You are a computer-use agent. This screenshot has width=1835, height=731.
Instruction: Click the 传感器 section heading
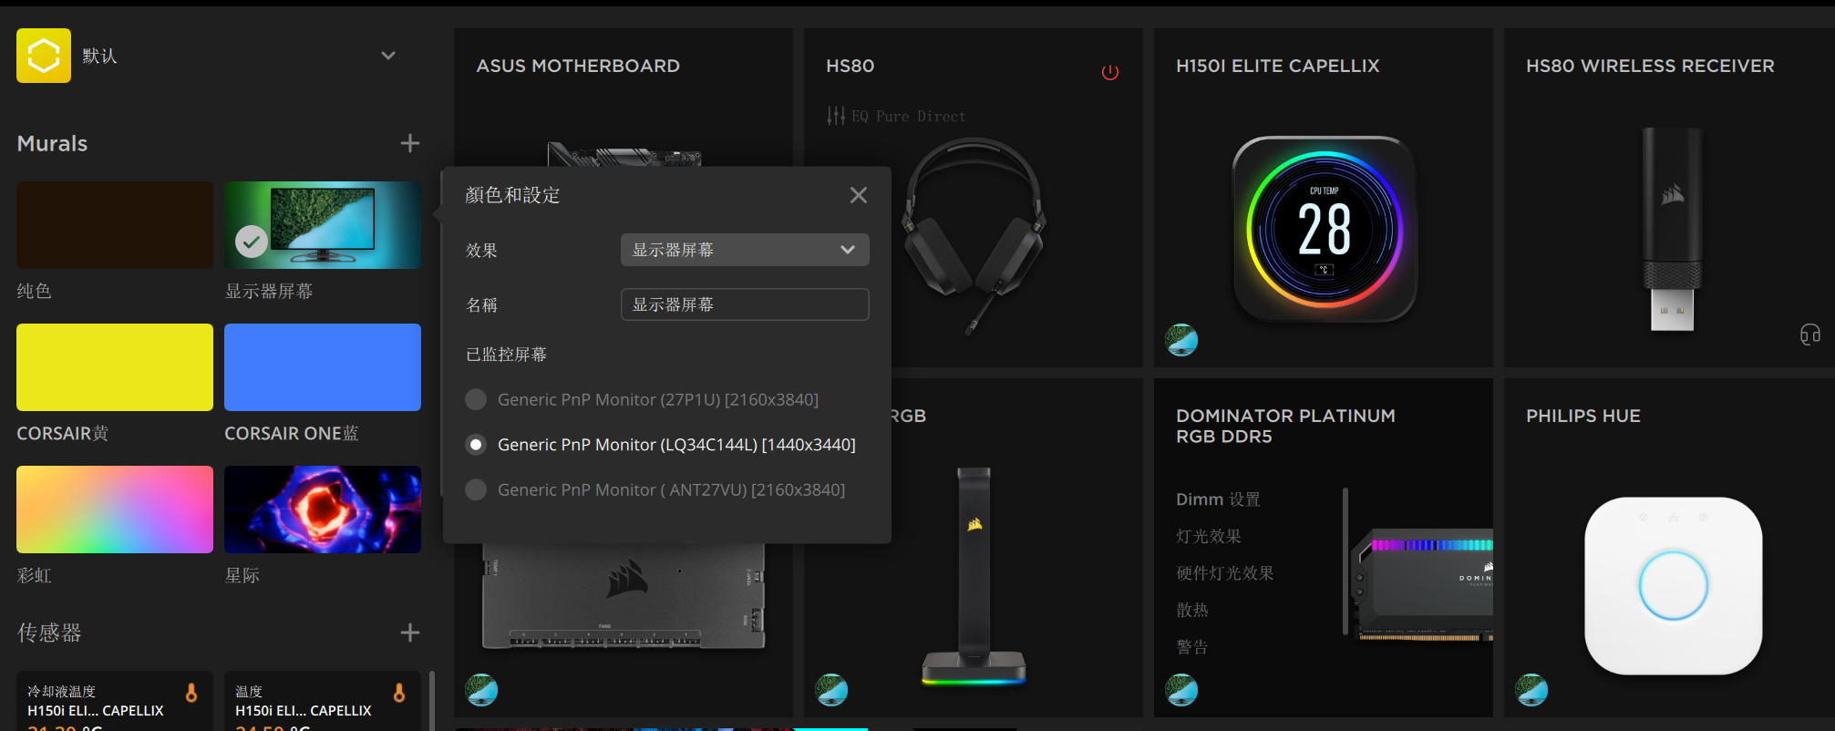pos(49,633)
